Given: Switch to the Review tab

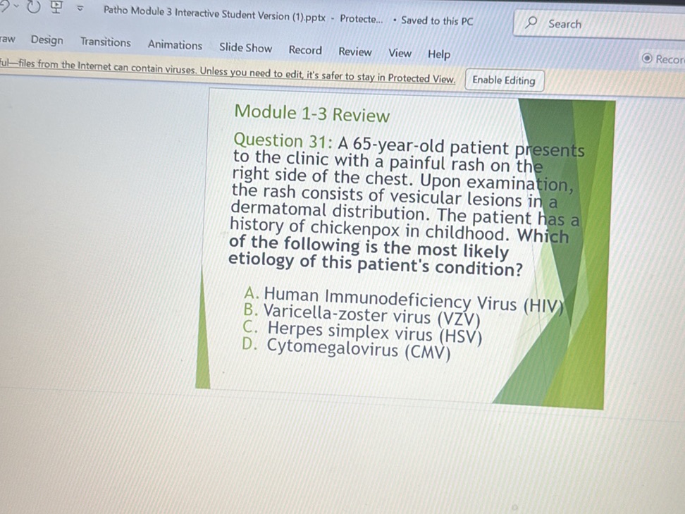Looking at the screenshot, I should pyautogui.click(x=354, y=51).
